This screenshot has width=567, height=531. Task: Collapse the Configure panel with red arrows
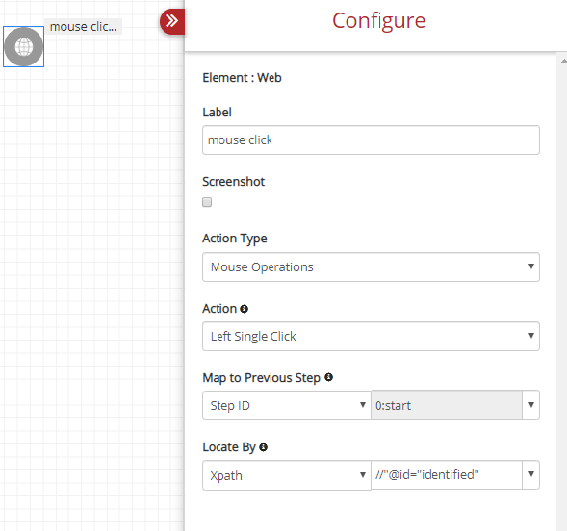[x=172, y=21]
